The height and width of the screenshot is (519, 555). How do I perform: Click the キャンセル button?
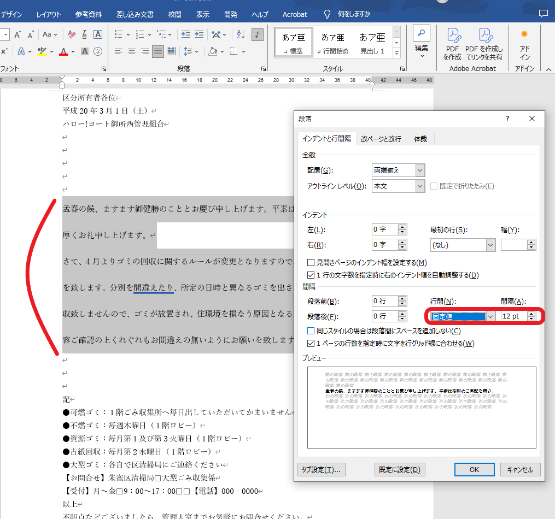click(520, 469)
